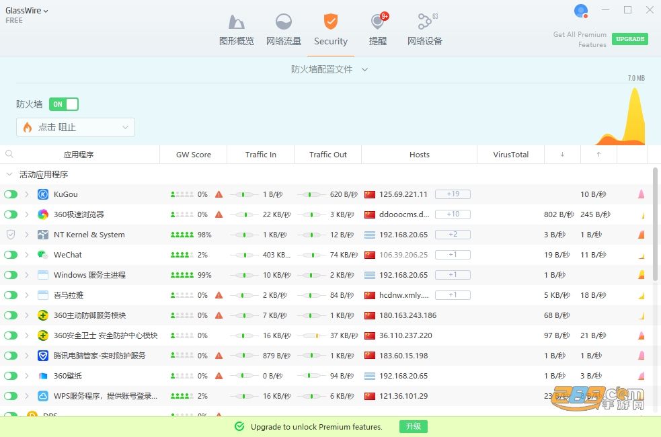Image resolution: width=661 pixels, height=437 pixels.
Task: Expand the 360壁纸 row details
Action: (x=27, y=376)
